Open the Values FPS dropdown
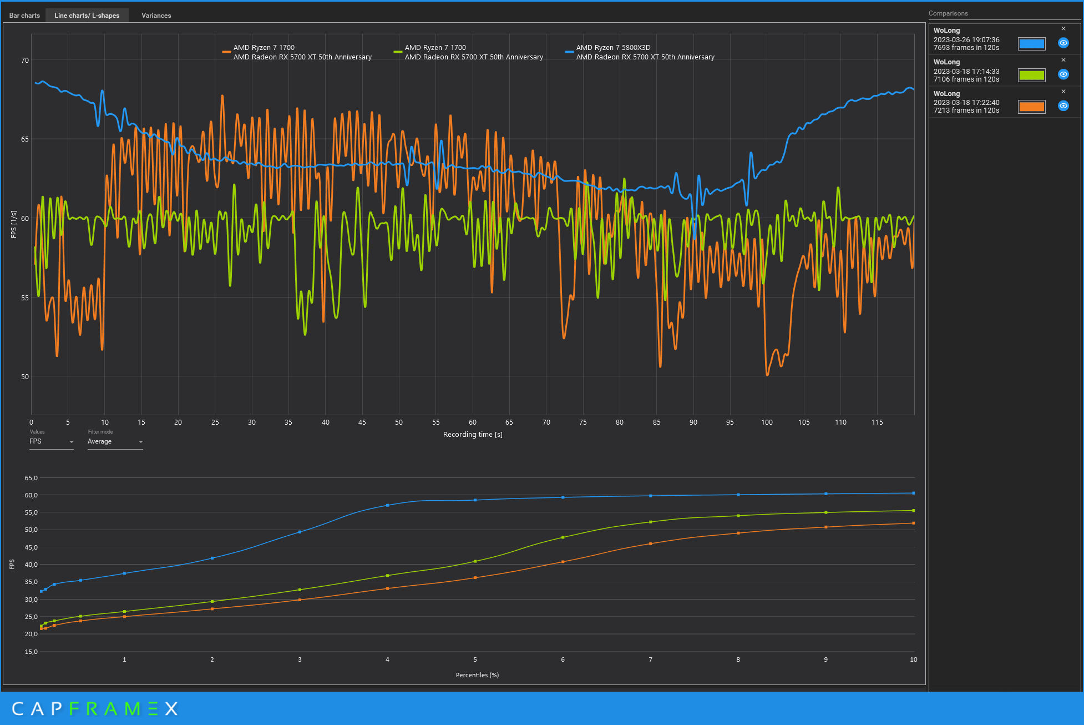The image size is (1084, 725). click(x=51, y=442)
